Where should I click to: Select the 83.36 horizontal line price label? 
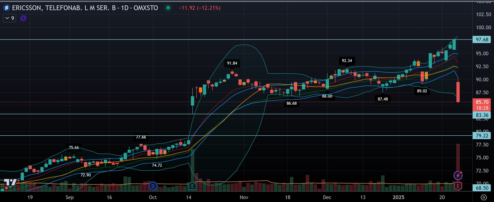[x=482, y=115]
